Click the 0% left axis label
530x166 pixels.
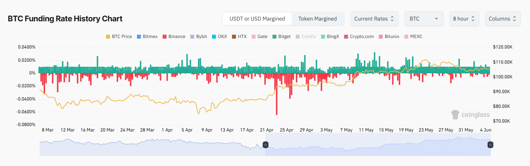point(32,73)
